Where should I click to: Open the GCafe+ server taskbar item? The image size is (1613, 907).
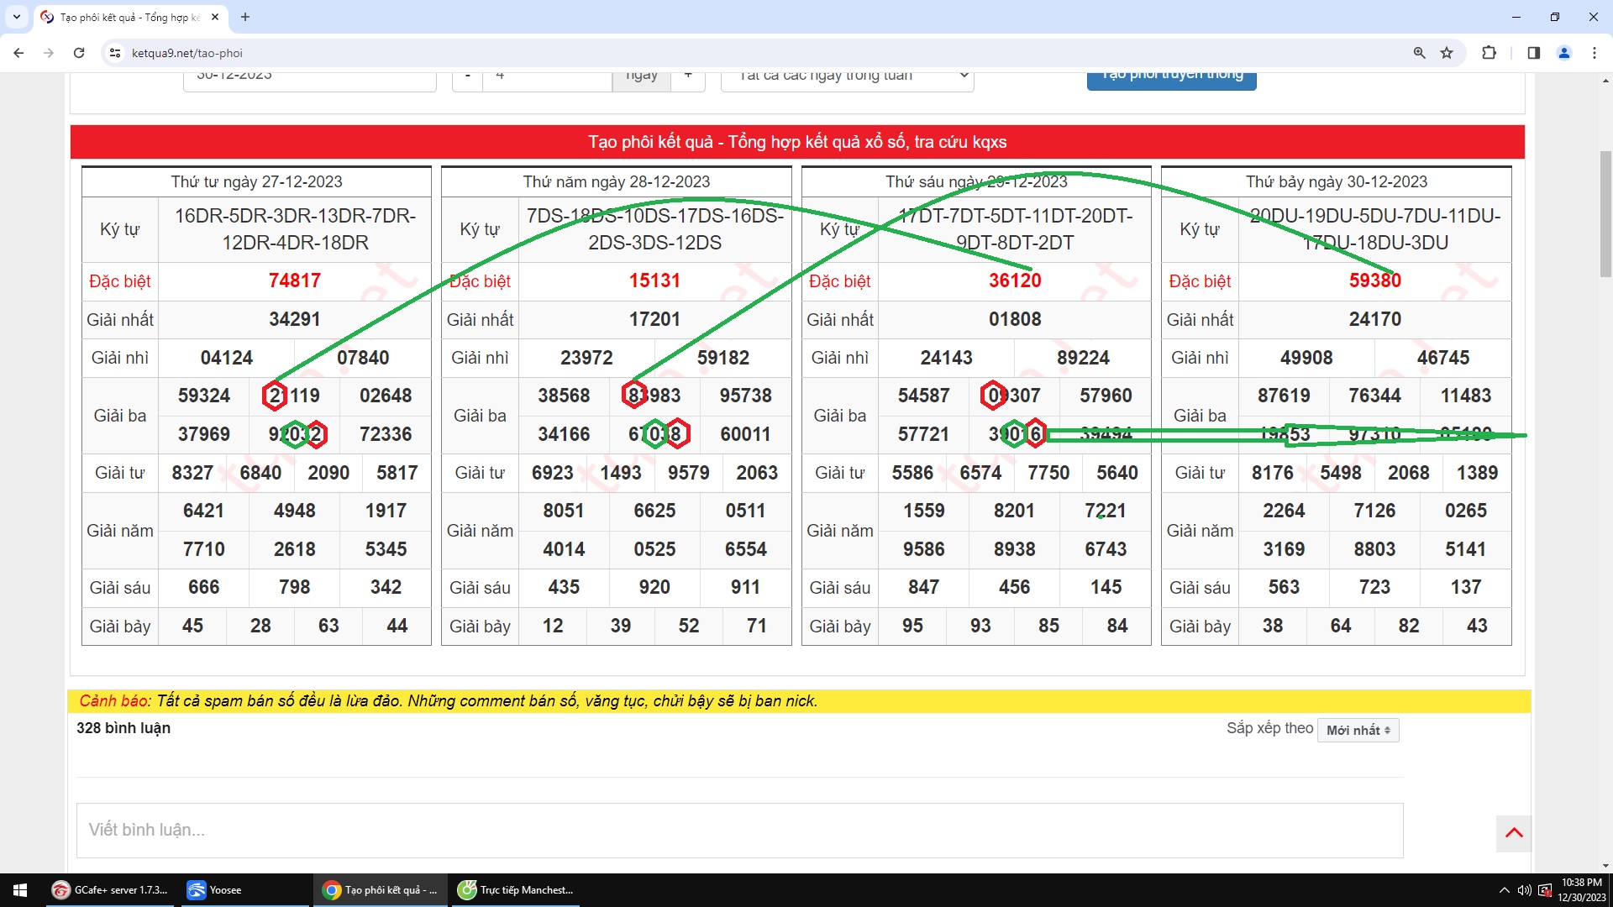[x=111, y=890]
